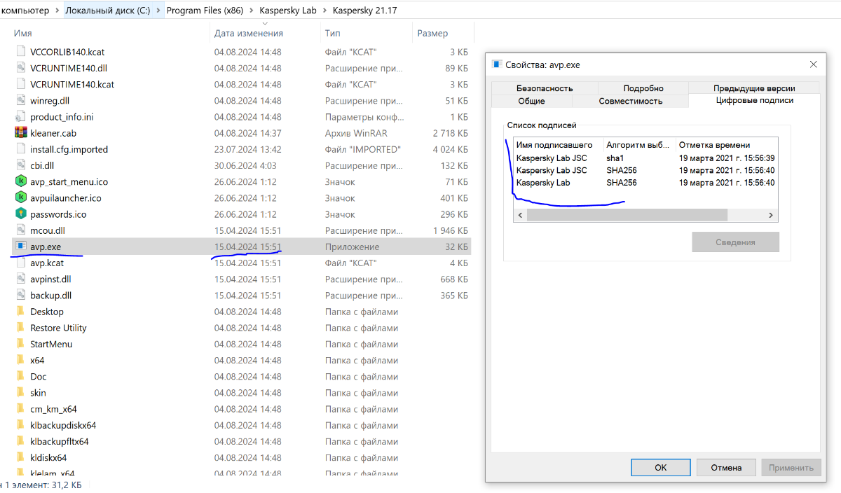Select the klelam_x64 folder name
The image size is (841, 493).
(x=53, y=473)
